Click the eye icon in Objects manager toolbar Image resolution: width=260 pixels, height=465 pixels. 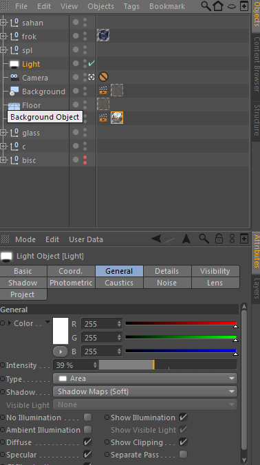(232, 6)
